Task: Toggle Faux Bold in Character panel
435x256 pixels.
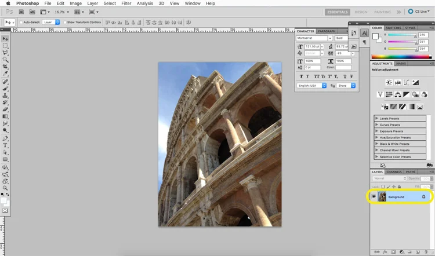Action: pos(301,76)
